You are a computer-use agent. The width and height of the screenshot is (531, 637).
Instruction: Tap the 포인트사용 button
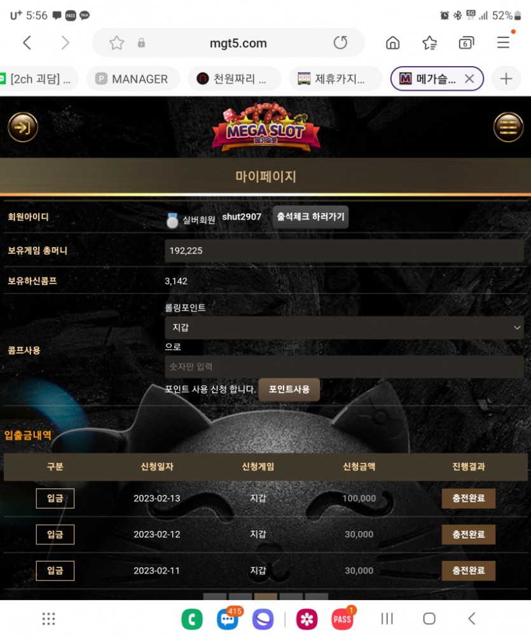click(289, 389)
